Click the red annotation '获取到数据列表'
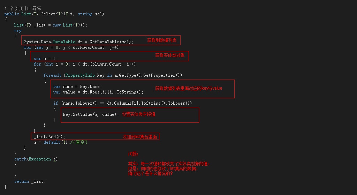 pyautogui.click(x=162, y=40)
